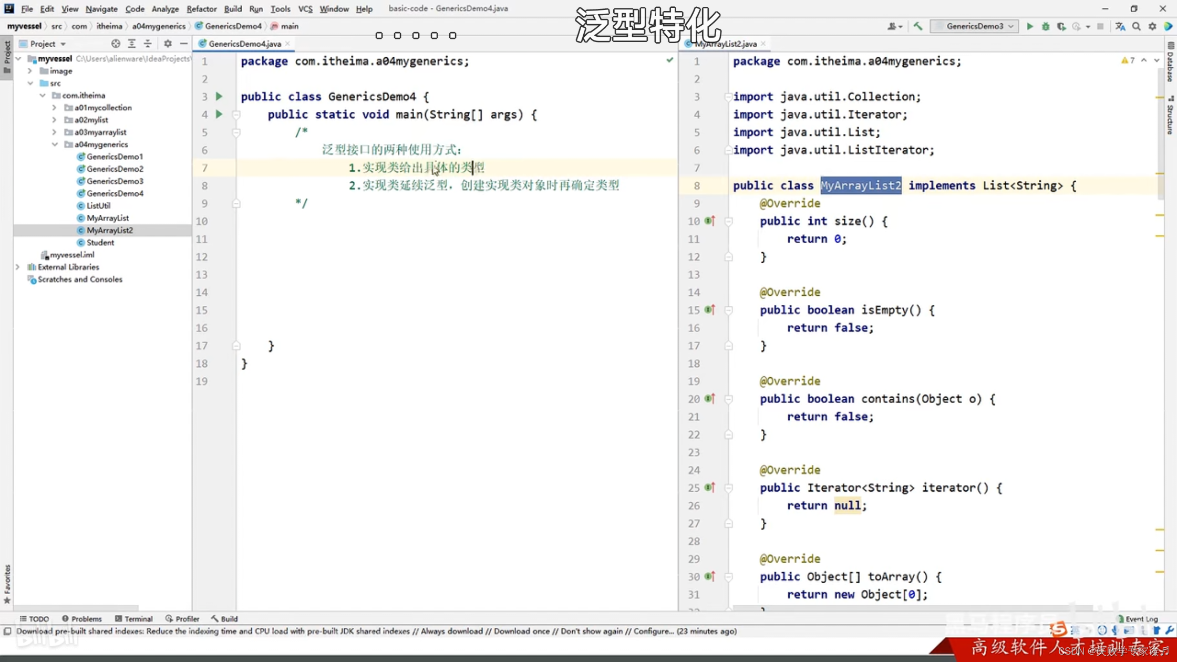Select the Student class in project tree
The image size is (1177, 662).
point(100,242)
